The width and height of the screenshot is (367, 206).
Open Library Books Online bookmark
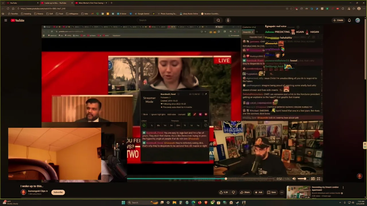point(189,14)
